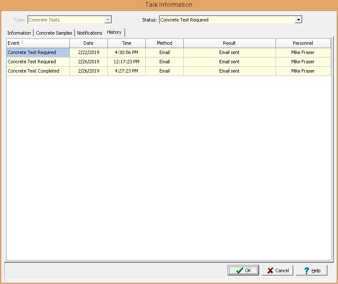
Task: Select the Notifications tab
Action: coord(89,33)
